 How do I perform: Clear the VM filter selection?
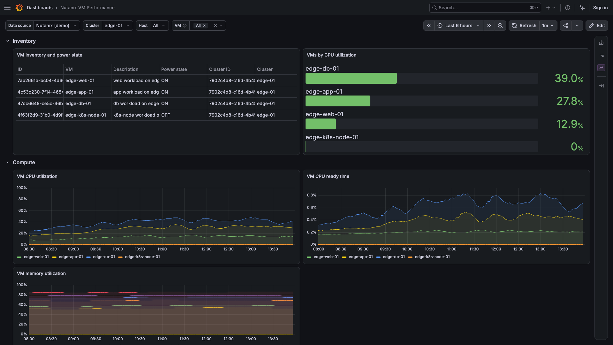pyautogui.click(x=215, y=26)
